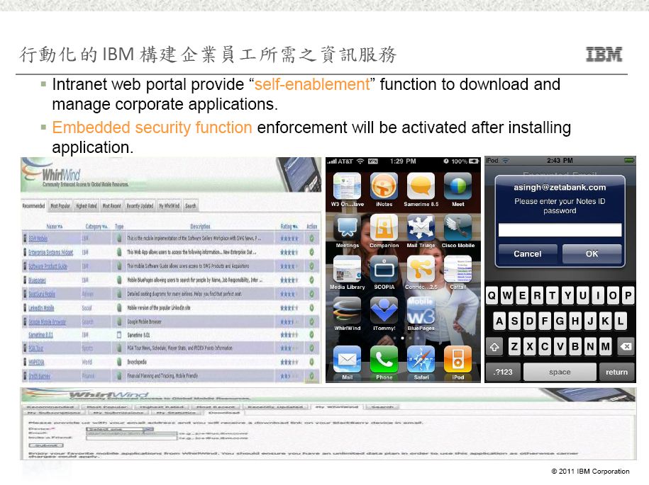Tap the Cisco Mobile app icon
The height and width of the screenshot is (485, 649).
pos(457,227)
